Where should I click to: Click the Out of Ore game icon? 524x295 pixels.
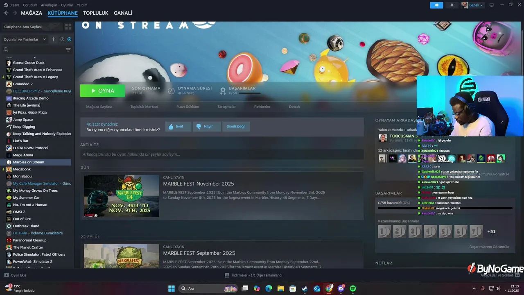(9, 219)
